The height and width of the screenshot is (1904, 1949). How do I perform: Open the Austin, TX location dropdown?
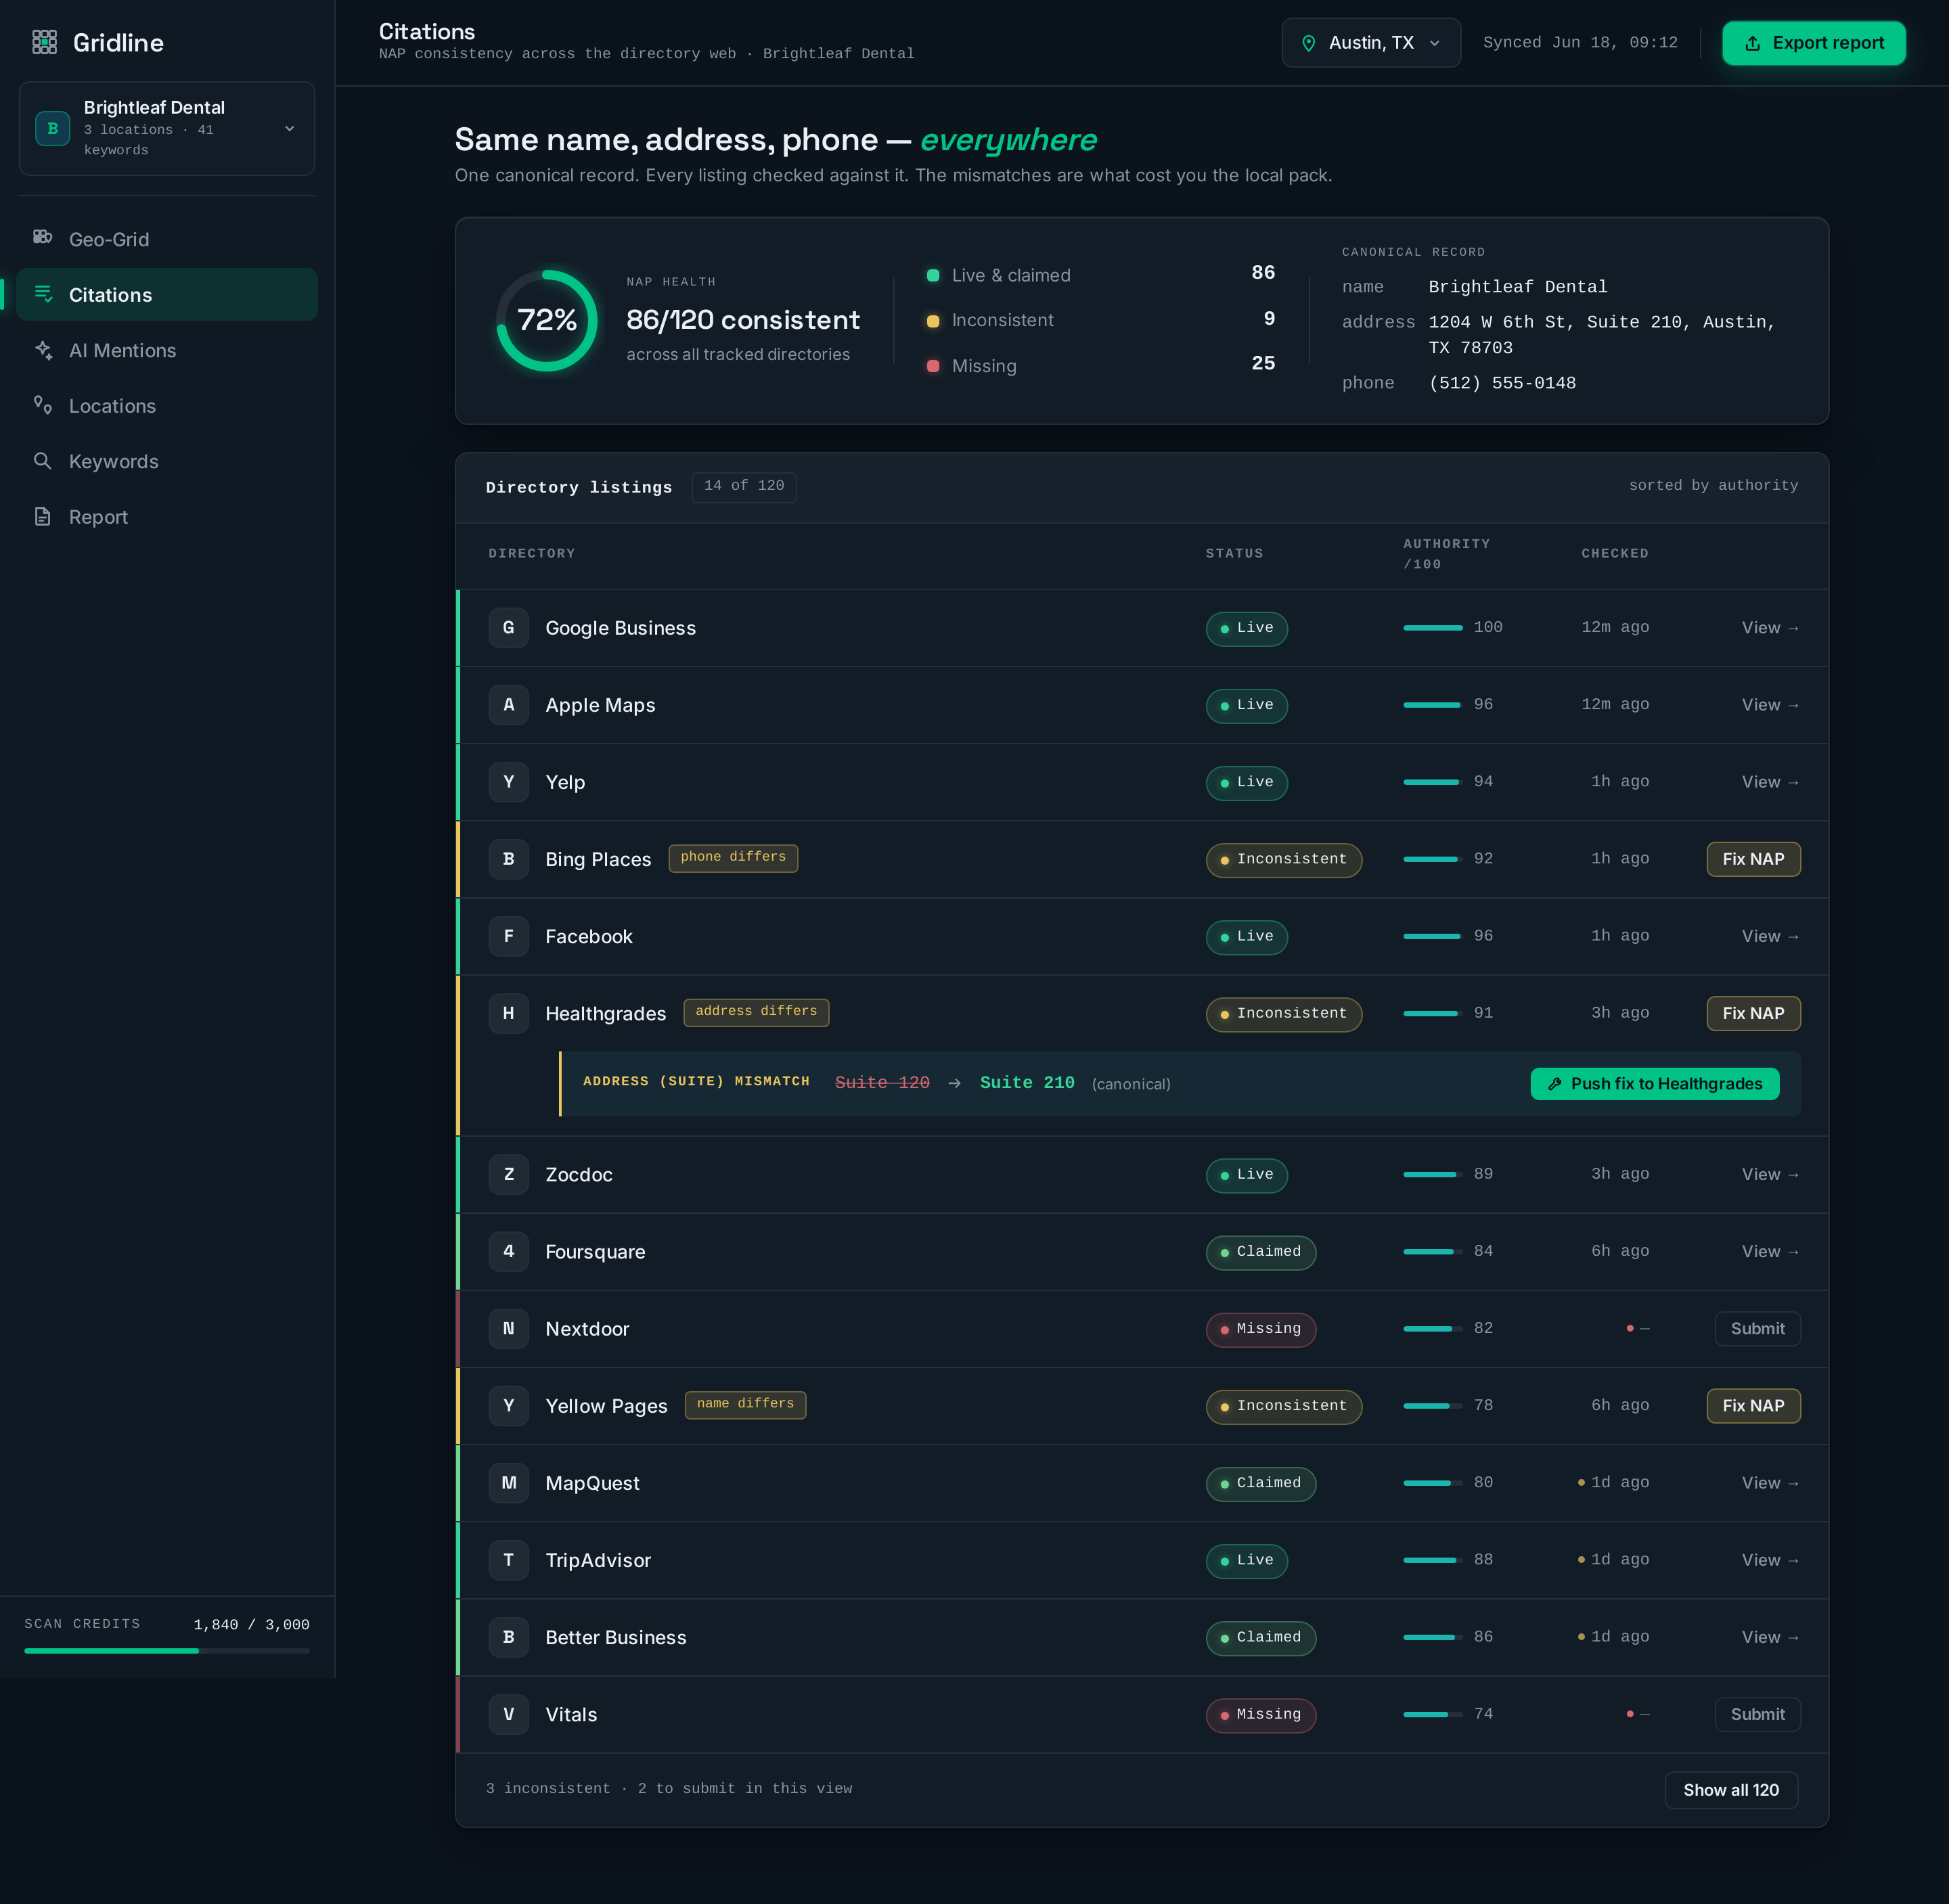1371,43
